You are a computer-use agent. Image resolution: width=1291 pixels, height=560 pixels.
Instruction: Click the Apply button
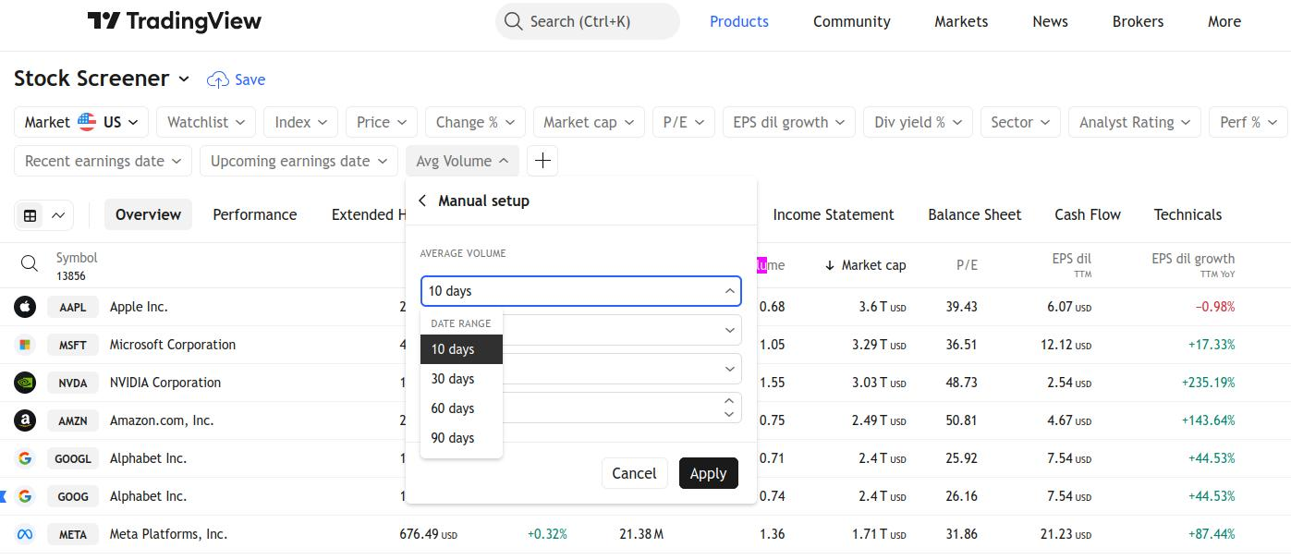(x=709, y=473)
